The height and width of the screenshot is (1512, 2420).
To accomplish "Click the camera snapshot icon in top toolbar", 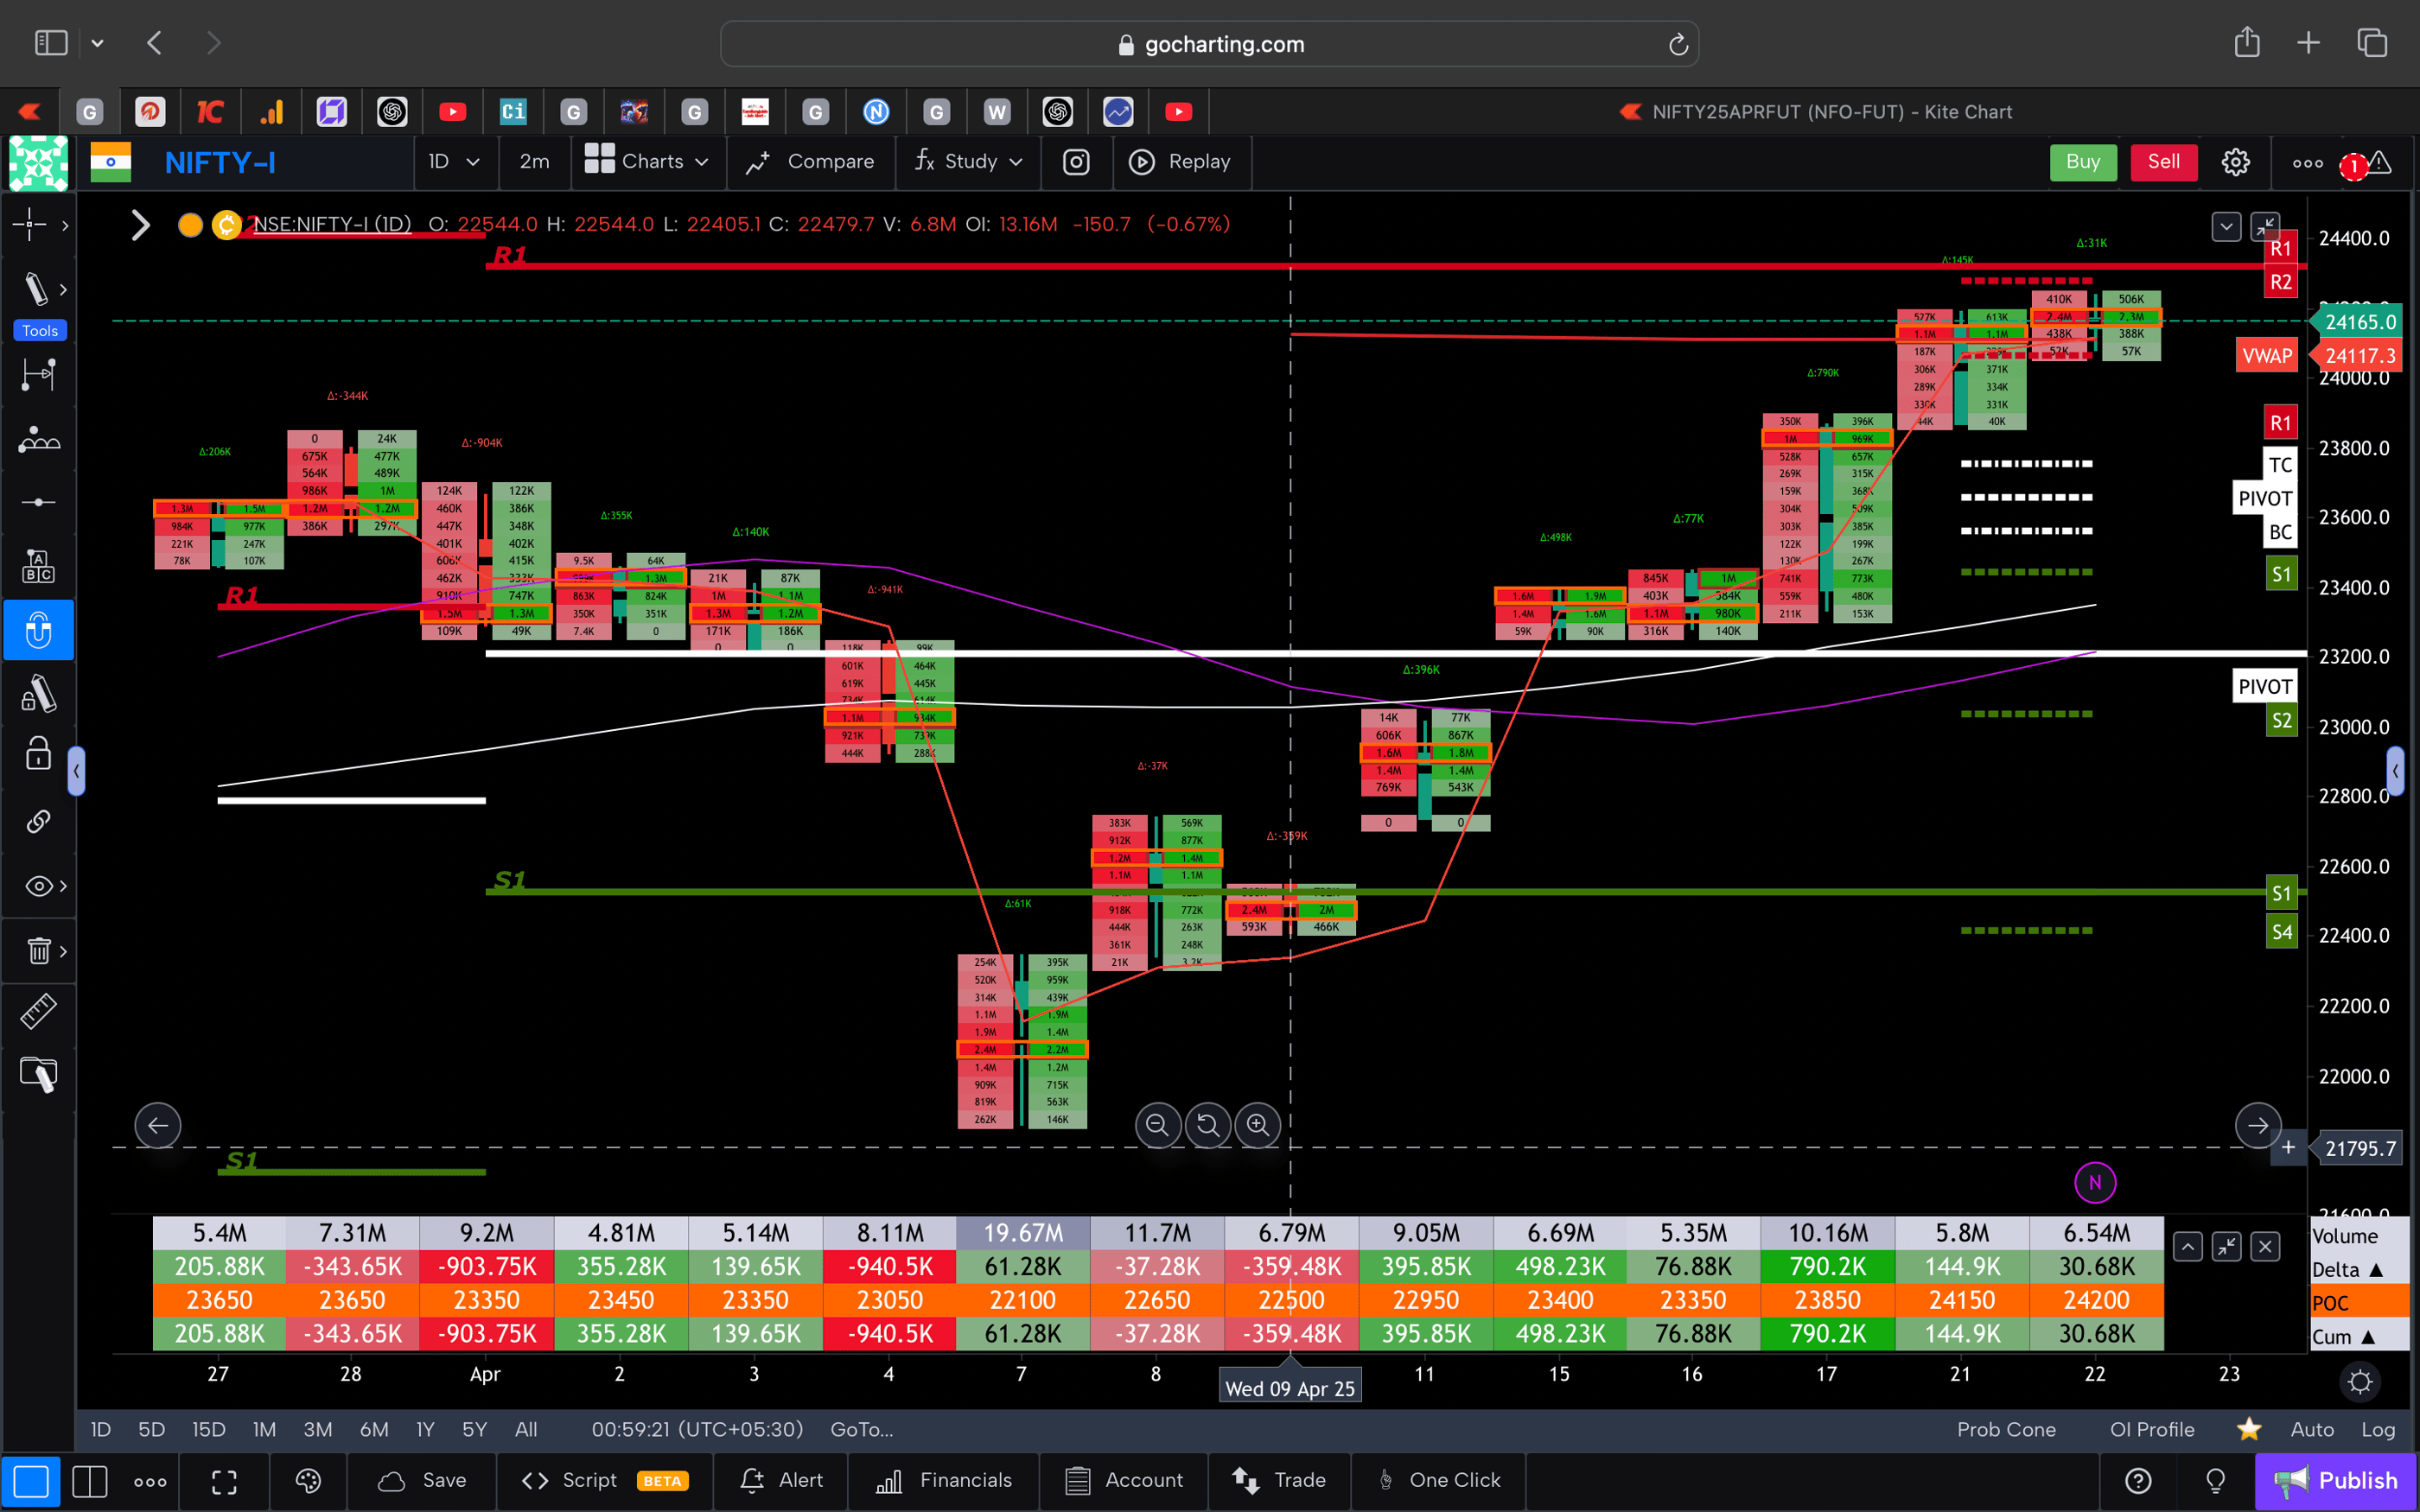I will point(1076,161).
